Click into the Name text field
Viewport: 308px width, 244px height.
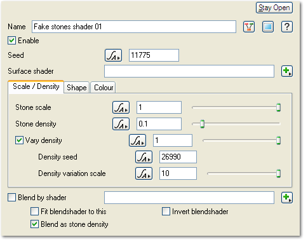click(x=134, y=27)
